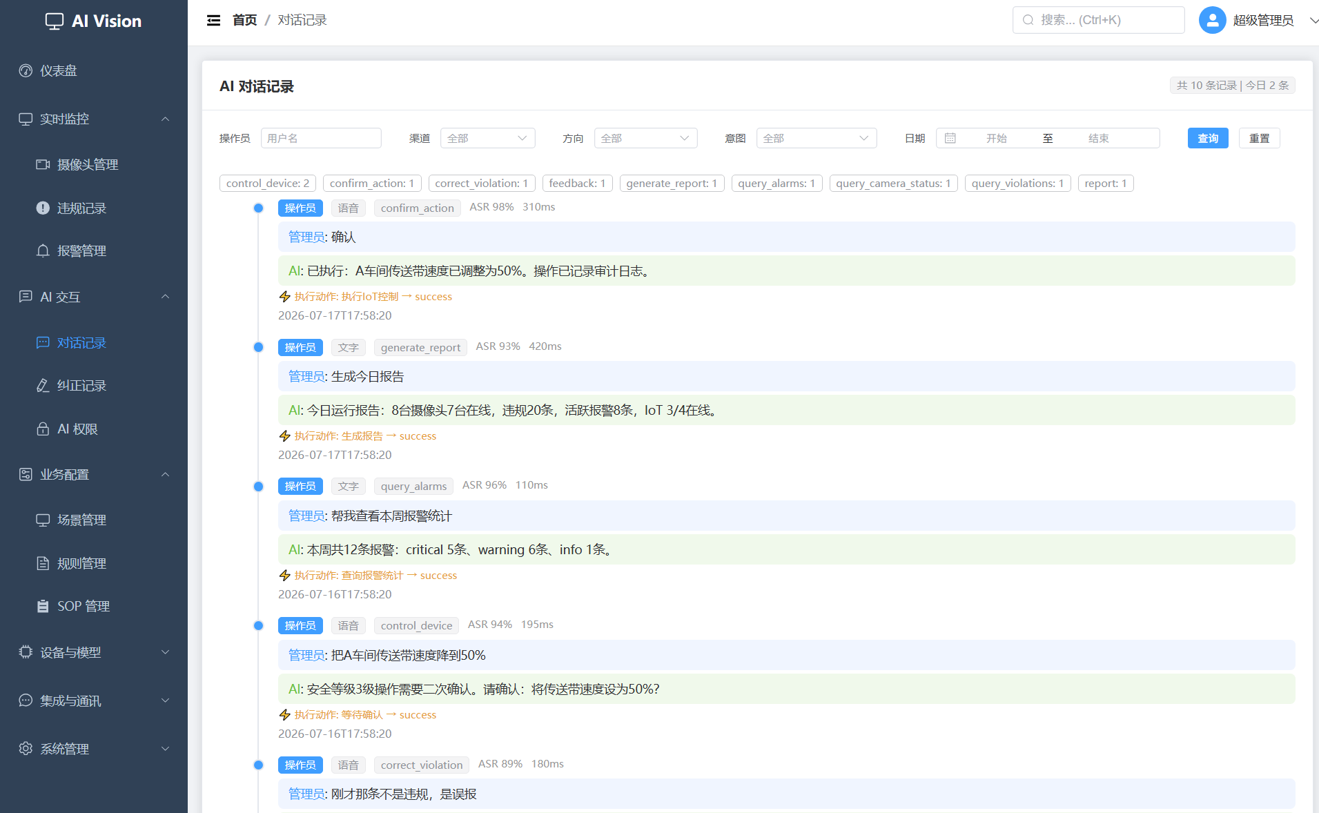Click the 集成与通讯 chat bubble icon
The height and width of the screenshot is (813, 1319).
click(26, 701)
